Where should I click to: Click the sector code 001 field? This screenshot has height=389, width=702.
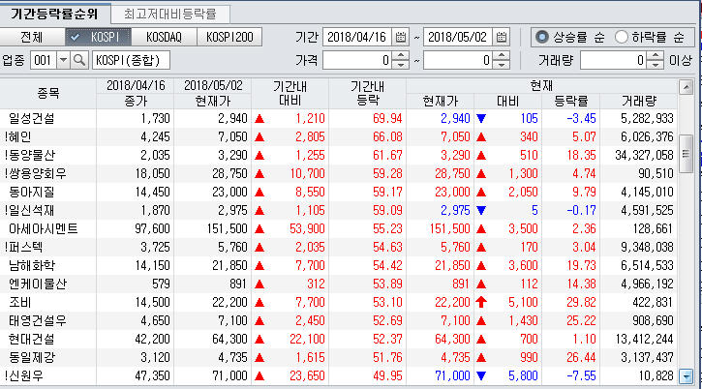coord(44,60)
